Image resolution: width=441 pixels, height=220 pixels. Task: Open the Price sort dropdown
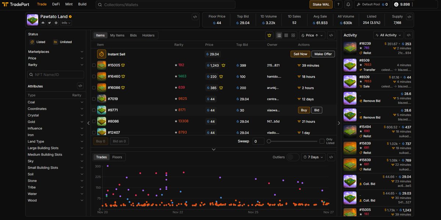[312, 35]
